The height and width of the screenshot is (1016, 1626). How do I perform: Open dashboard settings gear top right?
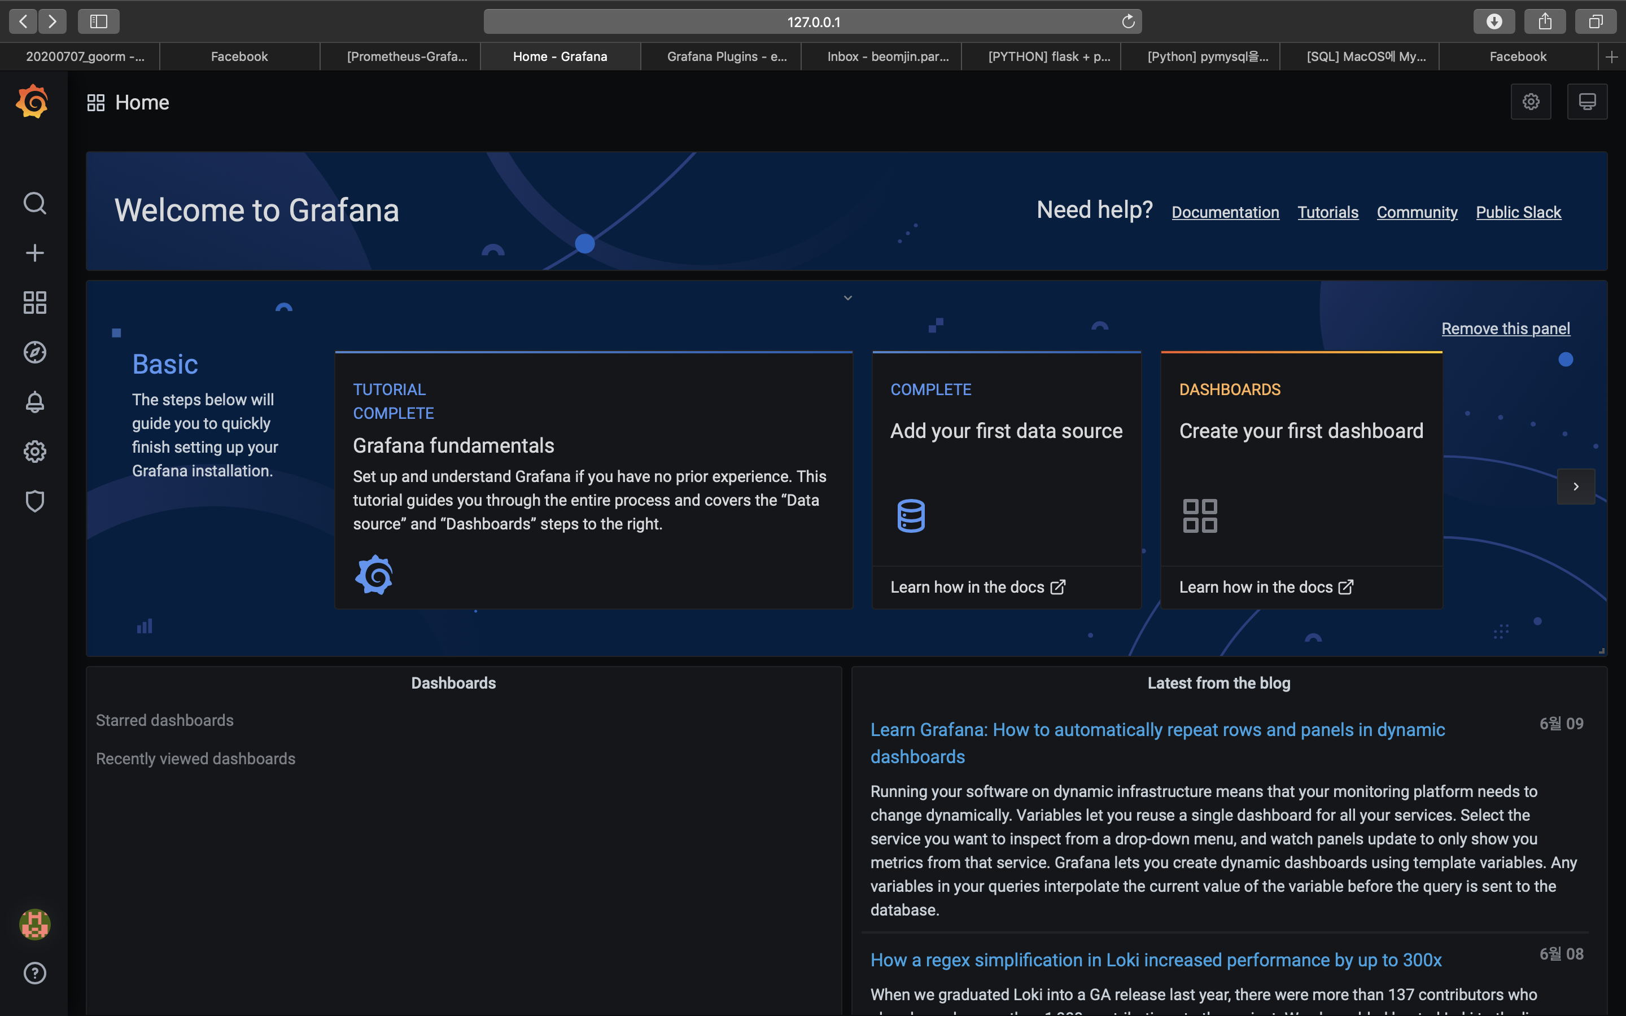click(1531, 102)
